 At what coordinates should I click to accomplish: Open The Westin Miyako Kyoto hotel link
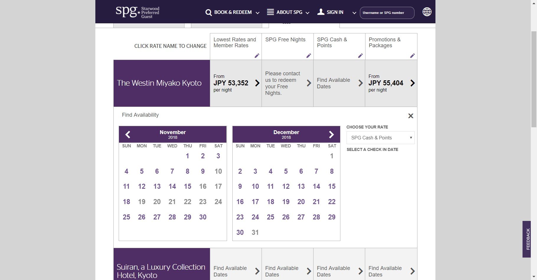[x=159, y=83]
